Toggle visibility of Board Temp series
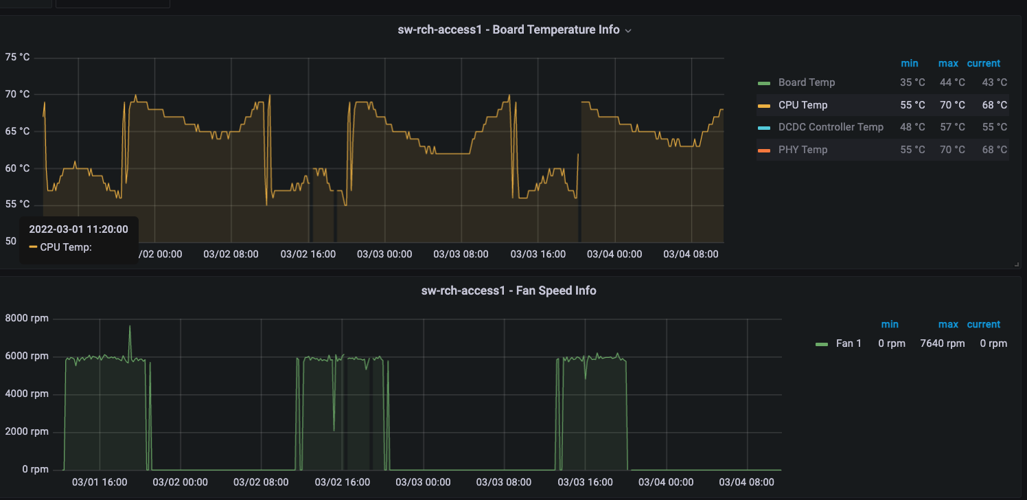1027x500 pixels. tap(807, 82)
